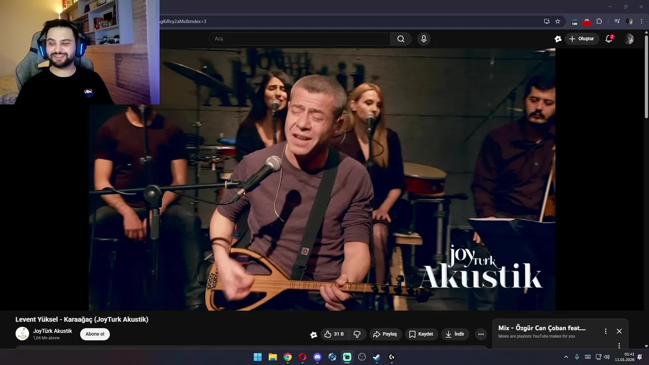Click the Oluştur create button
The height and width of the screenshot is (365, 649).
point(582,39)
